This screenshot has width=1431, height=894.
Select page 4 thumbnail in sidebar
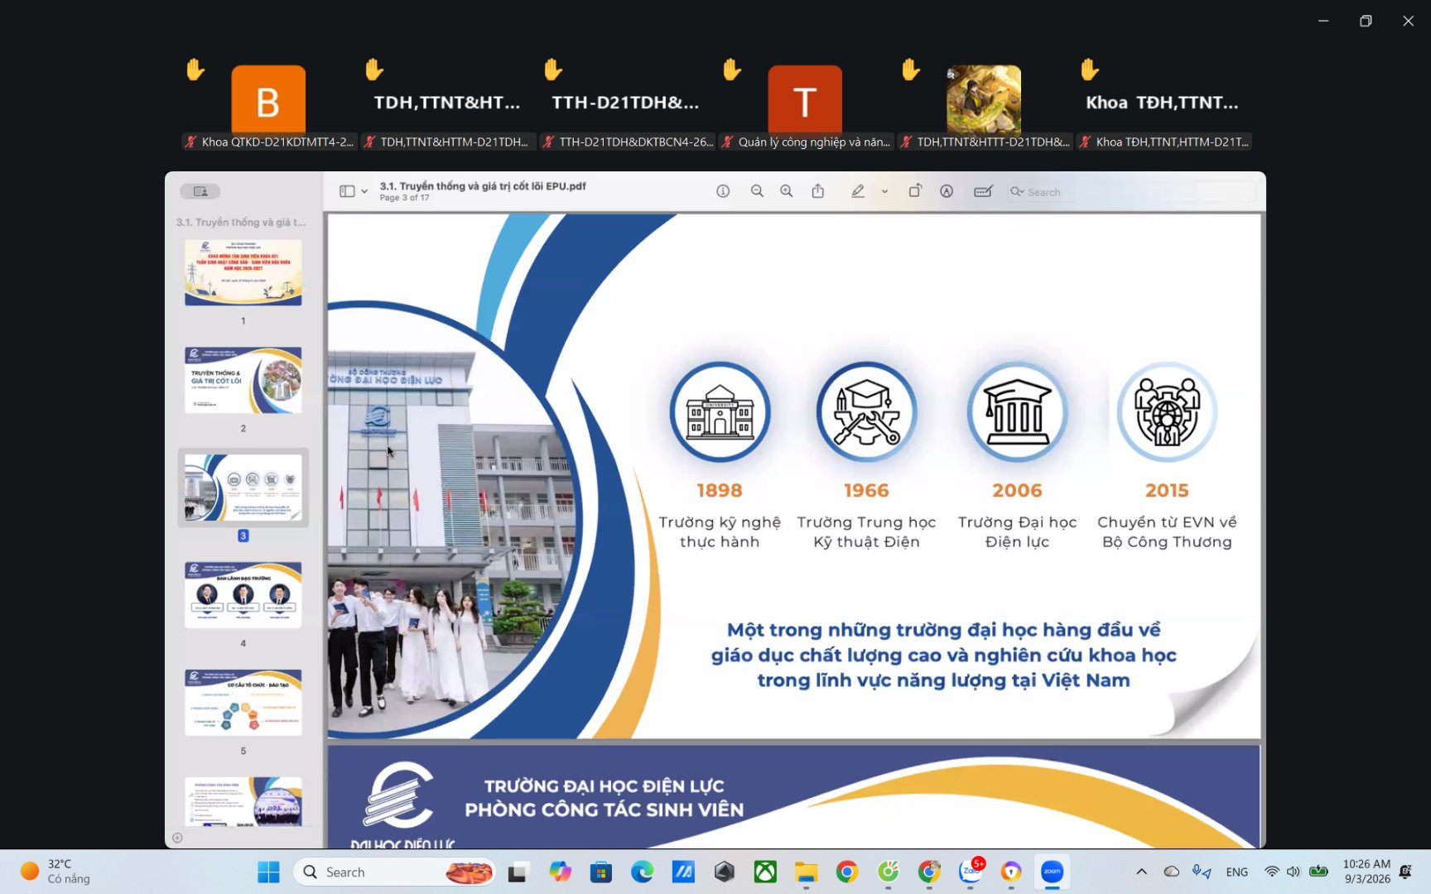tap(243, 595)
